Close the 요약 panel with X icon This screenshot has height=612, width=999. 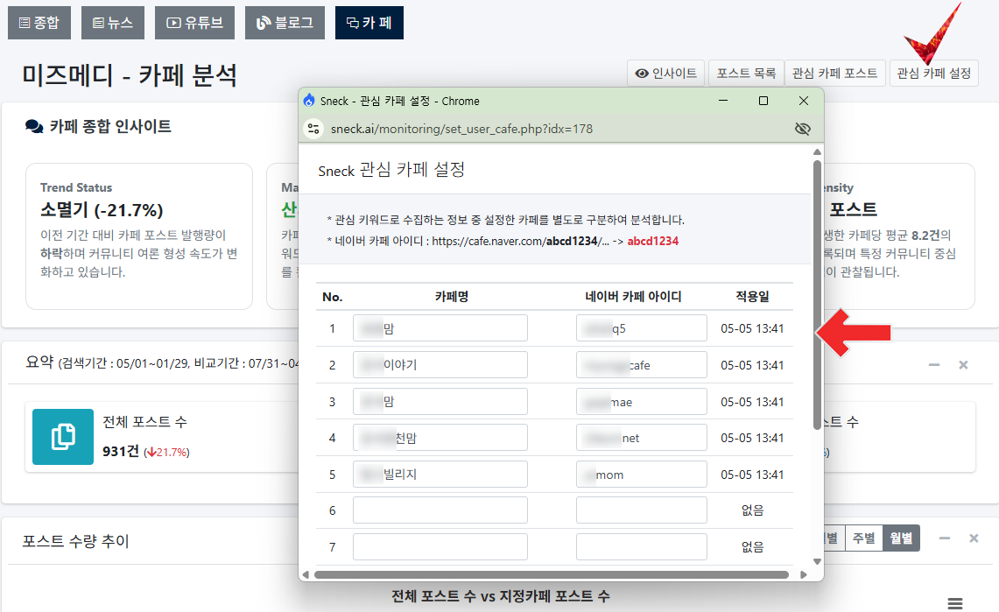click(963, 364)
